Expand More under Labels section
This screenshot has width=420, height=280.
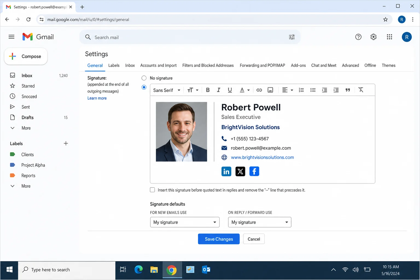(26, 186)
